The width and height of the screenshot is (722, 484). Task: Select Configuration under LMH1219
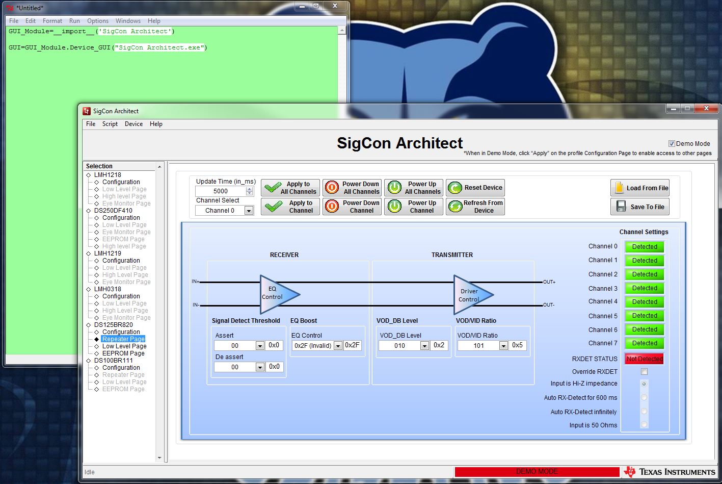point(121,261)
